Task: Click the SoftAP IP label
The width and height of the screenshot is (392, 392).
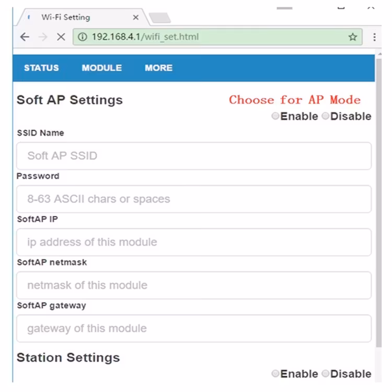Action: click(x=38, y=219)
